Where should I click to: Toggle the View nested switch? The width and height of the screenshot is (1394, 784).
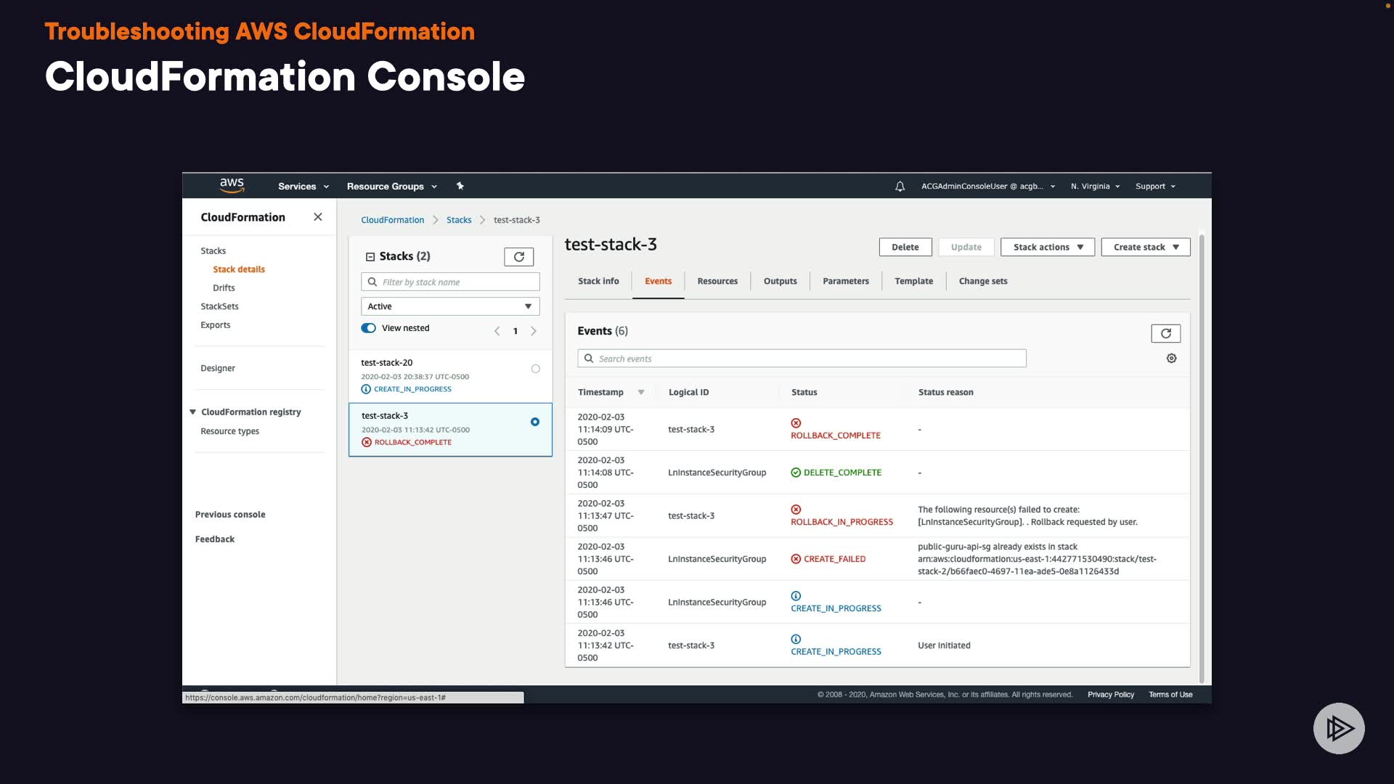(x=369, y=328)
